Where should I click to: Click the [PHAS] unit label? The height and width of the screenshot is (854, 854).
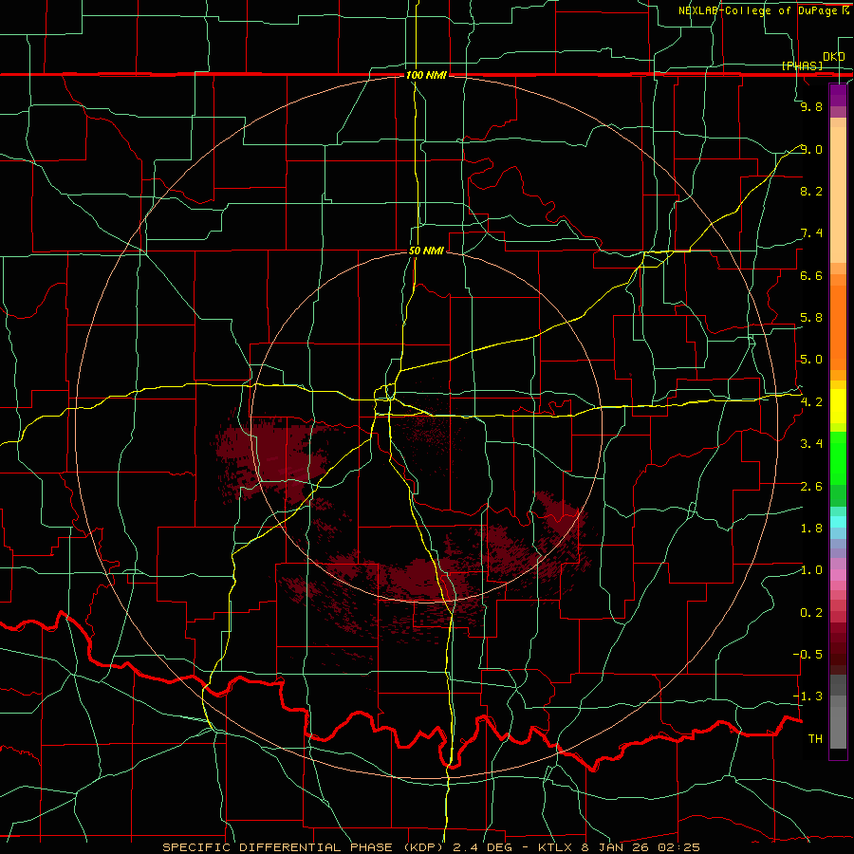tap(802, 65)
